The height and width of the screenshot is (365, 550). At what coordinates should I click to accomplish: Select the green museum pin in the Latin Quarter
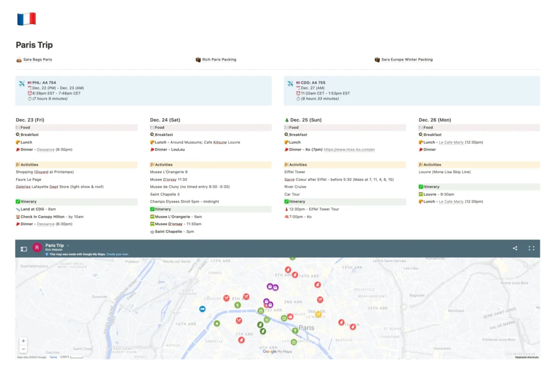coord(294,342)
